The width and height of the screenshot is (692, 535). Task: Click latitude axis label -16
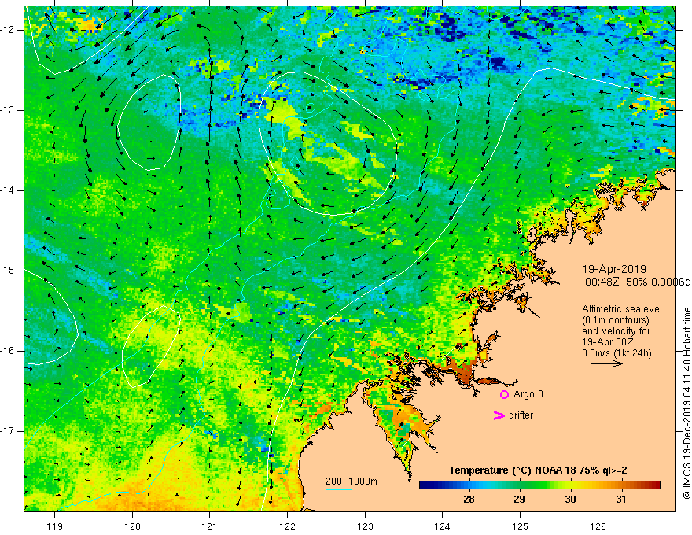click(x=9, y=351)
